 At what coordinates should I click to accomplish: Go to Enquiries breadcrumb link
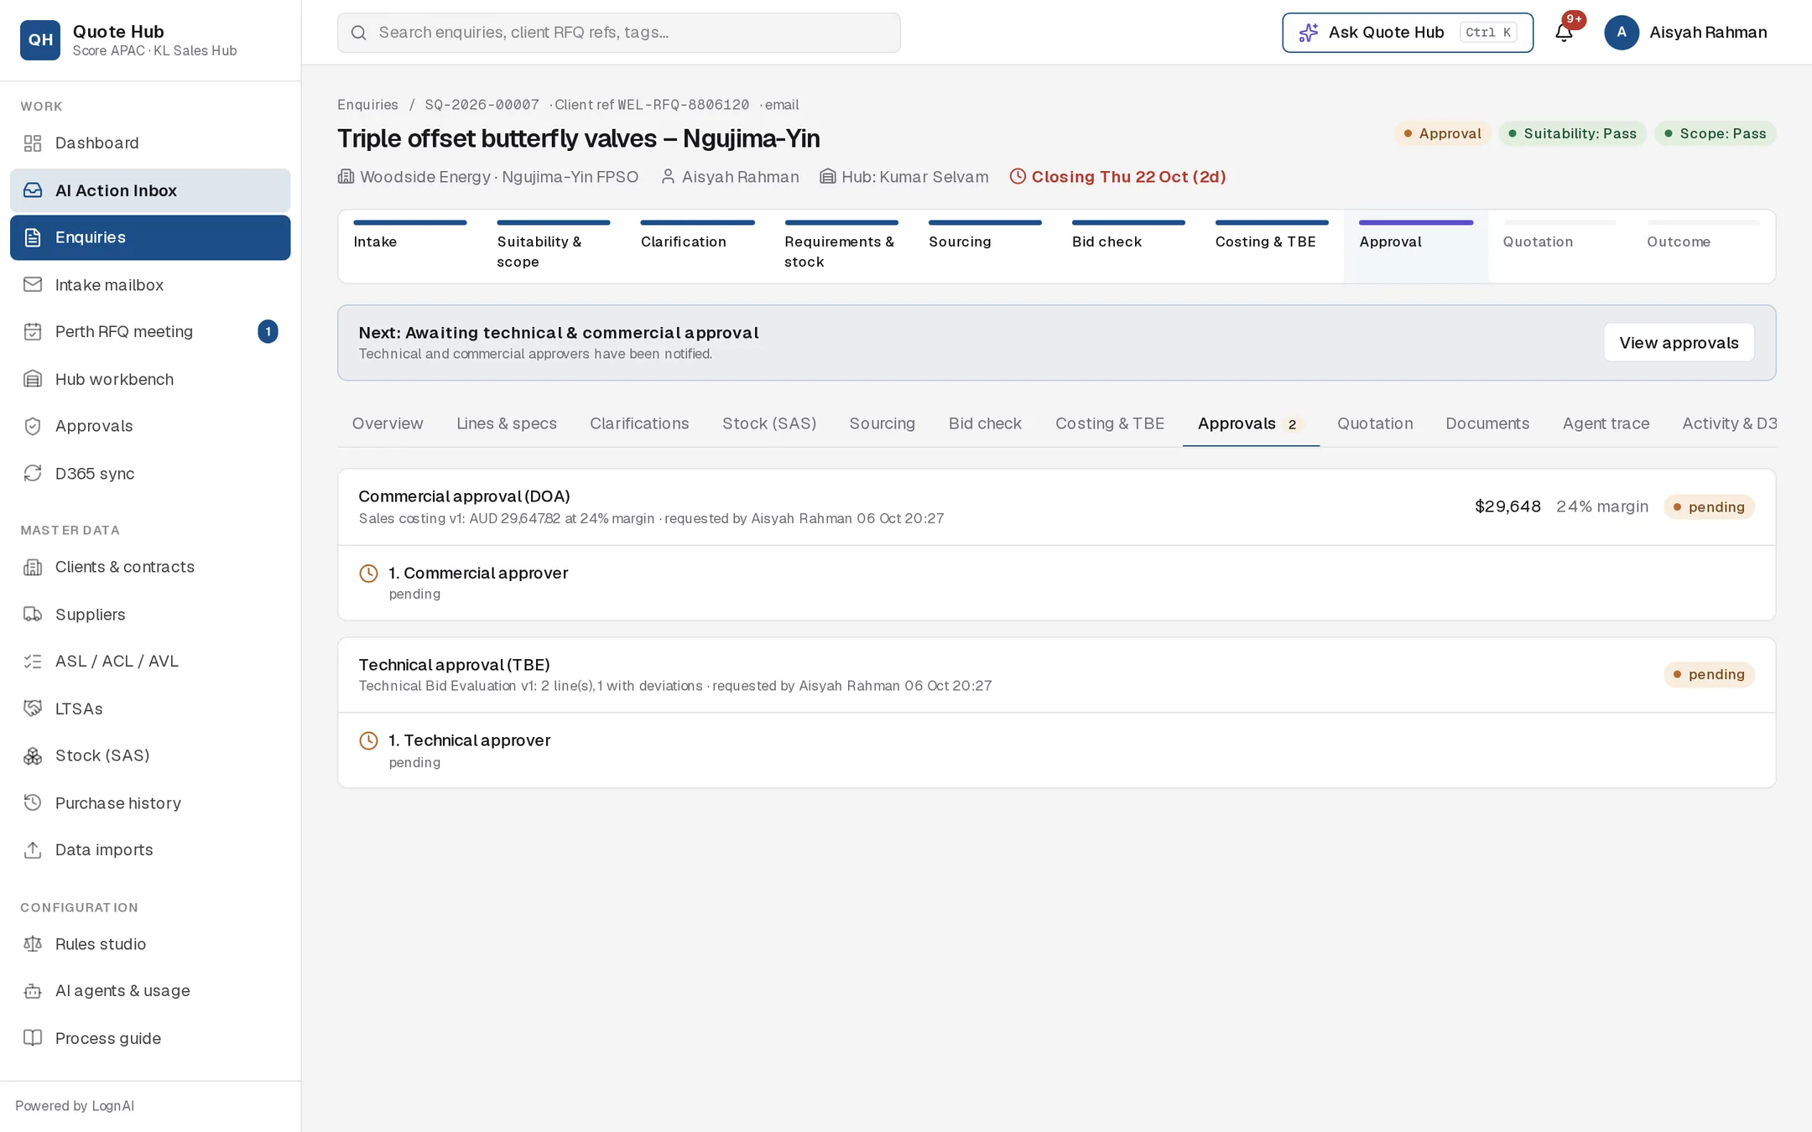[x=367, y=105]
